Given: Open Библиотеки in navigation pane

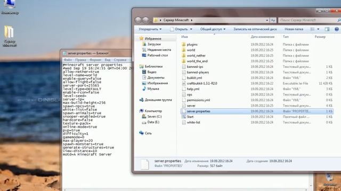Looking at the screenshot, I should [153, 66].
